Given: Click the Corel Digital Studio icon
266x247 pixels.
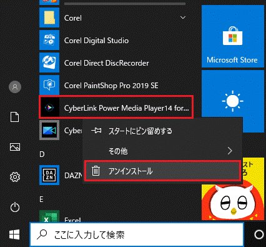Looking at the screenshot, I should (x=49, y=40).
